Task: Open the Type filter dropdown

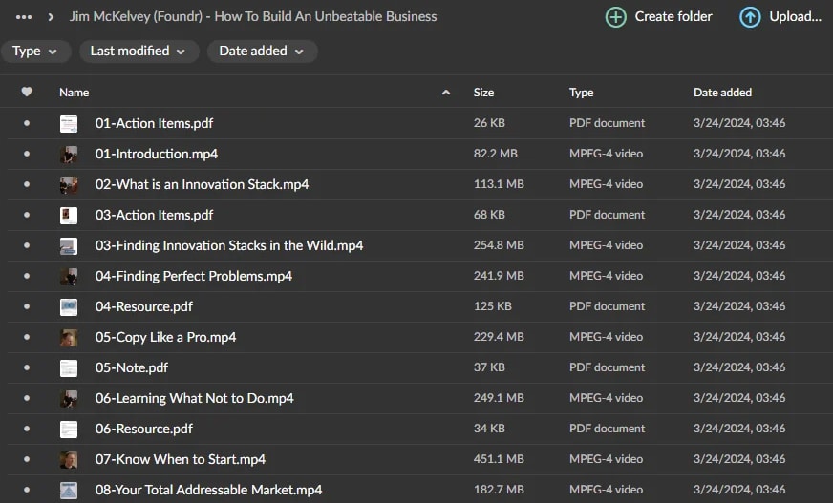Action: coord(35,52)
